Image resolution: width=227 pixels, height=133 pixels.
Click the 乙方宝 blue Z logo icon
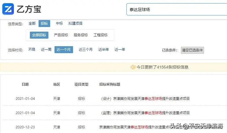tap(8, 9)
